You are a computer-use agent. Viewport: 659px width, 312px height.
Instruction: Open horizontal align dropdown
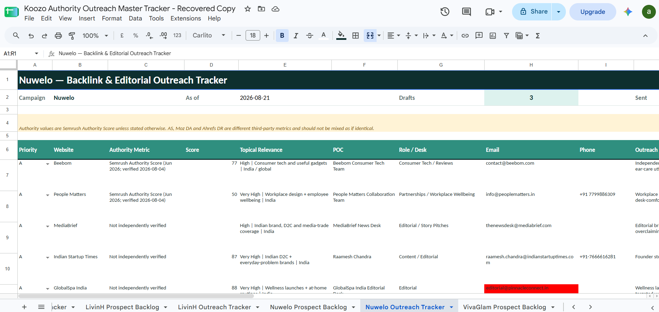coord(394,35)
